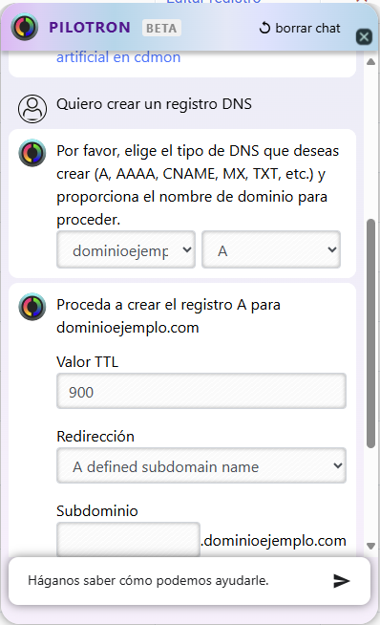This screenshot has width=380, height=625.
Task: Click the Pilotron logo icon in header
Action: click(25, 27)
